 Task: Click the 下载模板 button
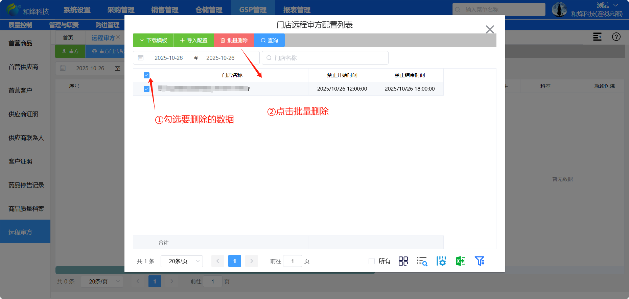pos(153,41)
